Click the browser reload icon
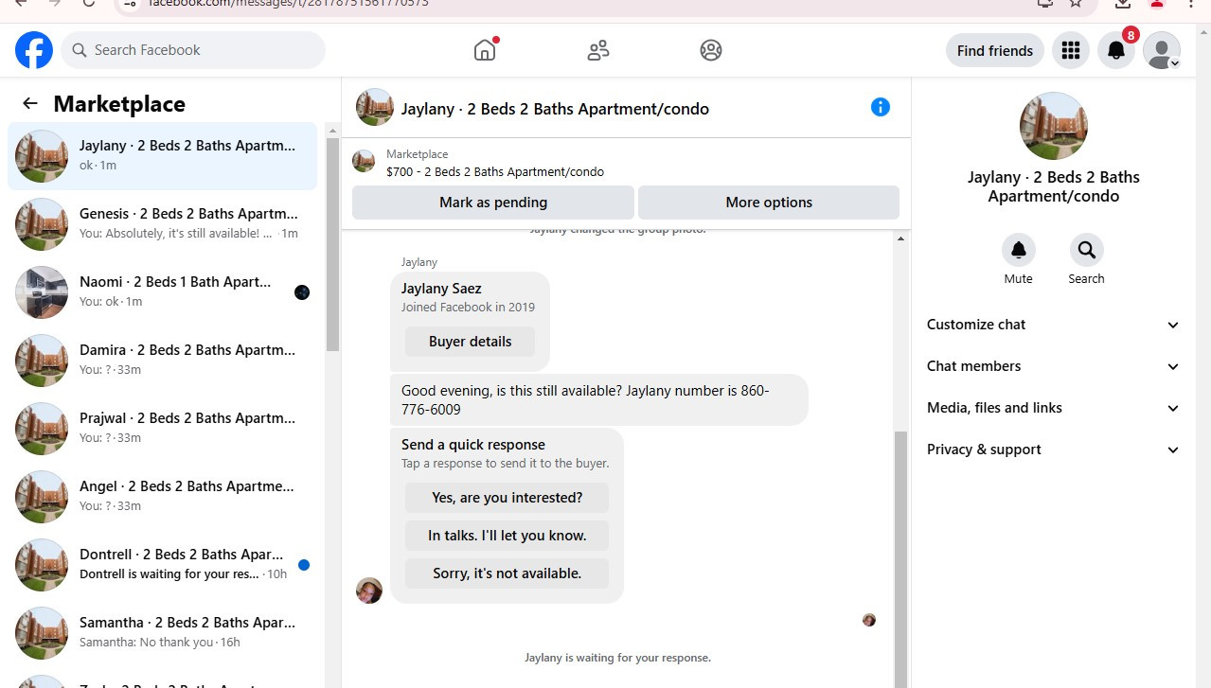Screen dimensions: 1211x688 click(88, 3)
